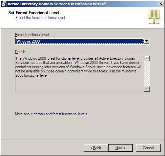Proceed with the Next button
The height and width of the screenshot is (156, 165).
[x=120, y=148]
